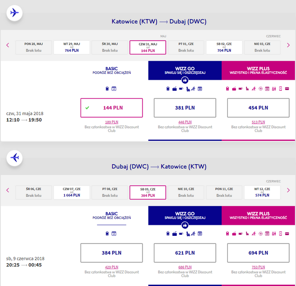This screenshot has width=296, height=286.
Task: Open the 446 PLN non-member price link
Action: pyautogui.click(x=185, y=122)
